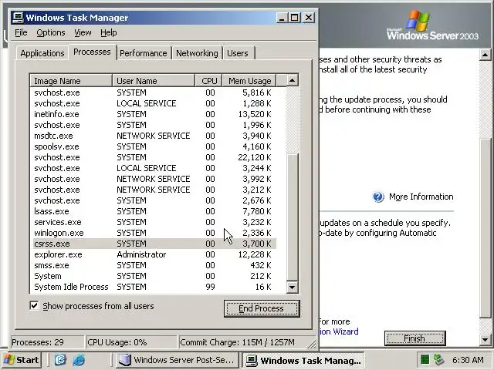Click Finish in the Post-Setup window
Image resolution: width=494 pixels, height=370 pixels.
pos(414,338)
